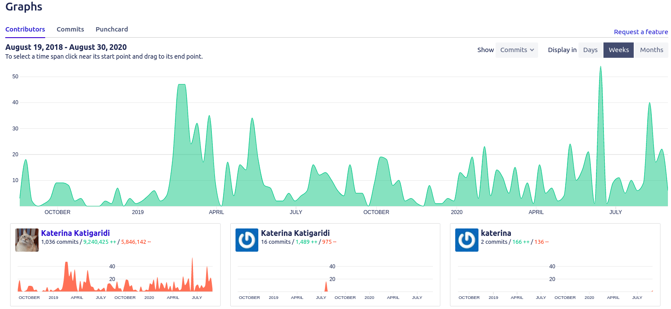Click the 2019 axis label on the main chart
The width and height of the screenshot is (671, 309).
click(138, 212)
